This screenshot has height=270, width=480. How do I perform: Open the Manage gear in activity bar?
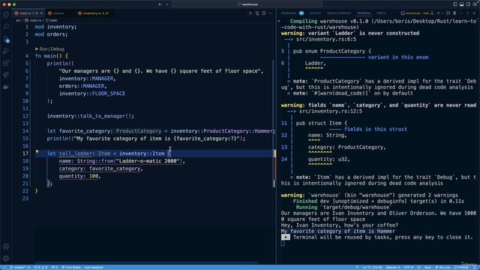pos(6,259)
